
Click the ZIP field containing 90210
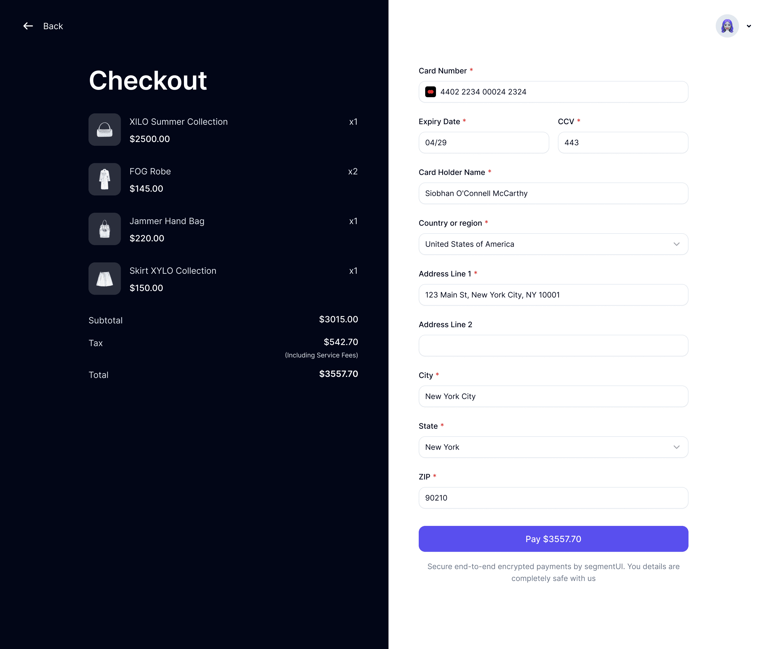click(553, 498)
